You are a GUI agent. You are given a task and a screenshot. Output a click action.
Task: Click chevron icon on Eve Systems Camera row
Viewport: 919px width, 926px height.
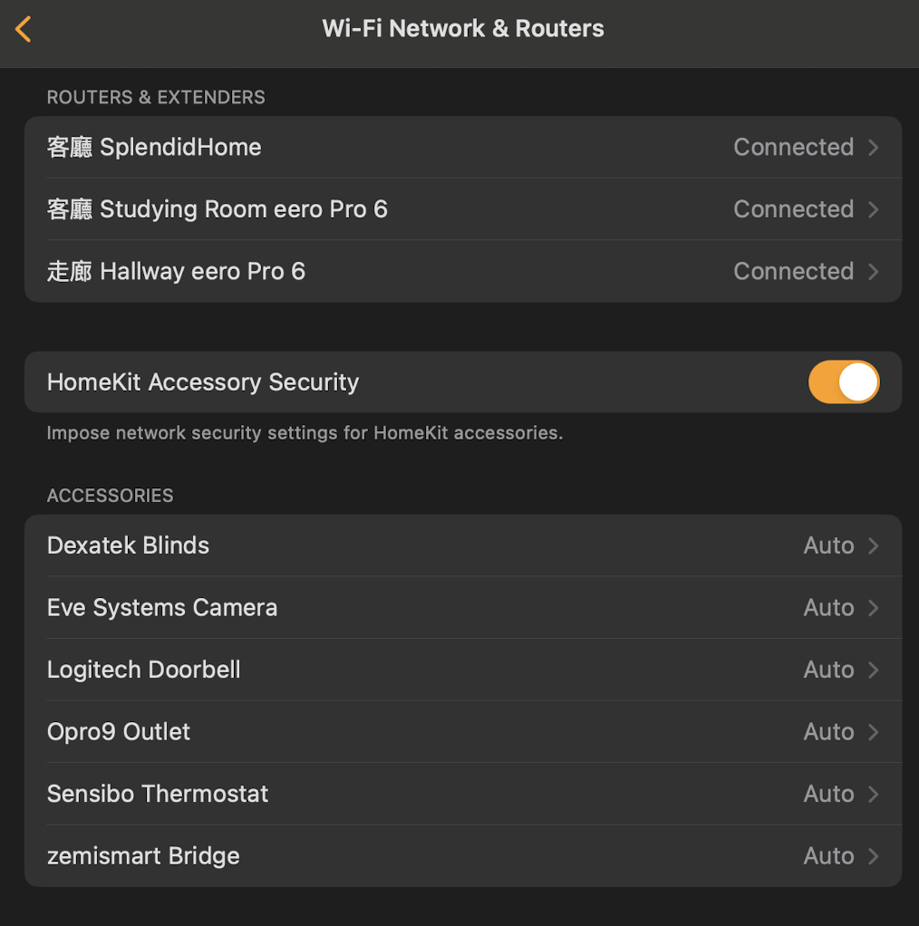click(x=874, y=608)
